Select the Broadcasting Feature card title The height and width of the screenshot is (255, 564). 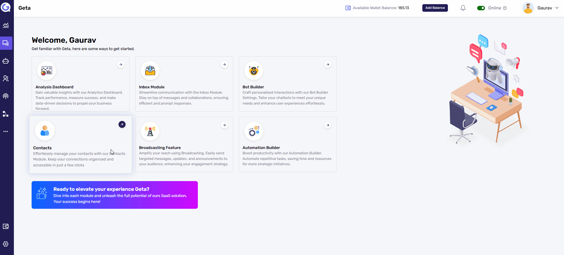[160, 148]
